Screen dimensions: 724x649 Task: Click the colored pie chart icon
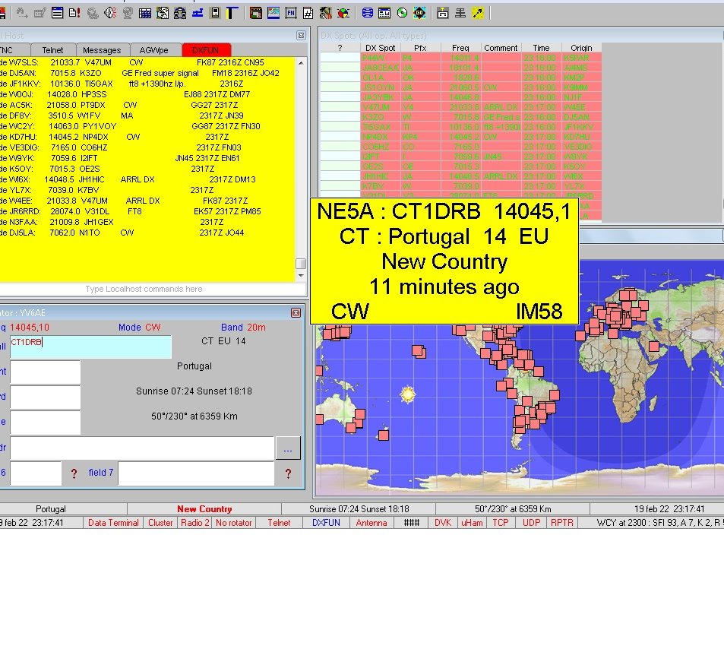pos(343,13)
